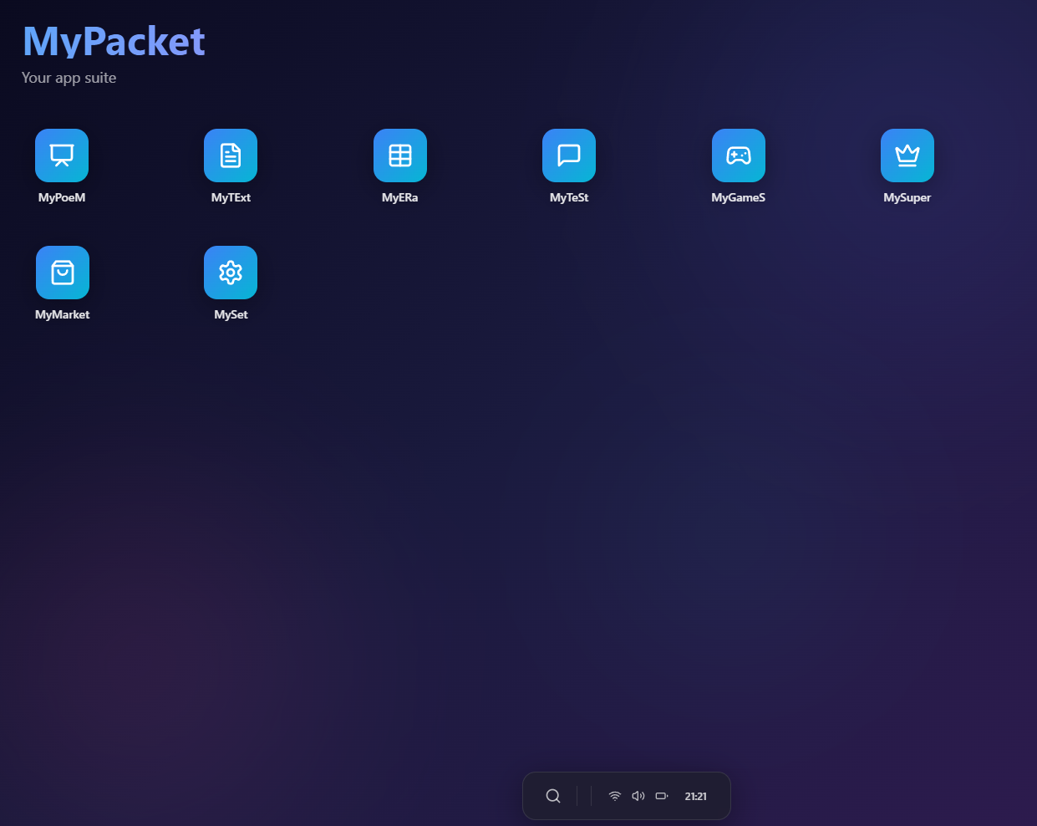Image resolution: width=1037 pixels, height=826 pixels.
Task: Click the MyMarket label text
Action: 62,315
